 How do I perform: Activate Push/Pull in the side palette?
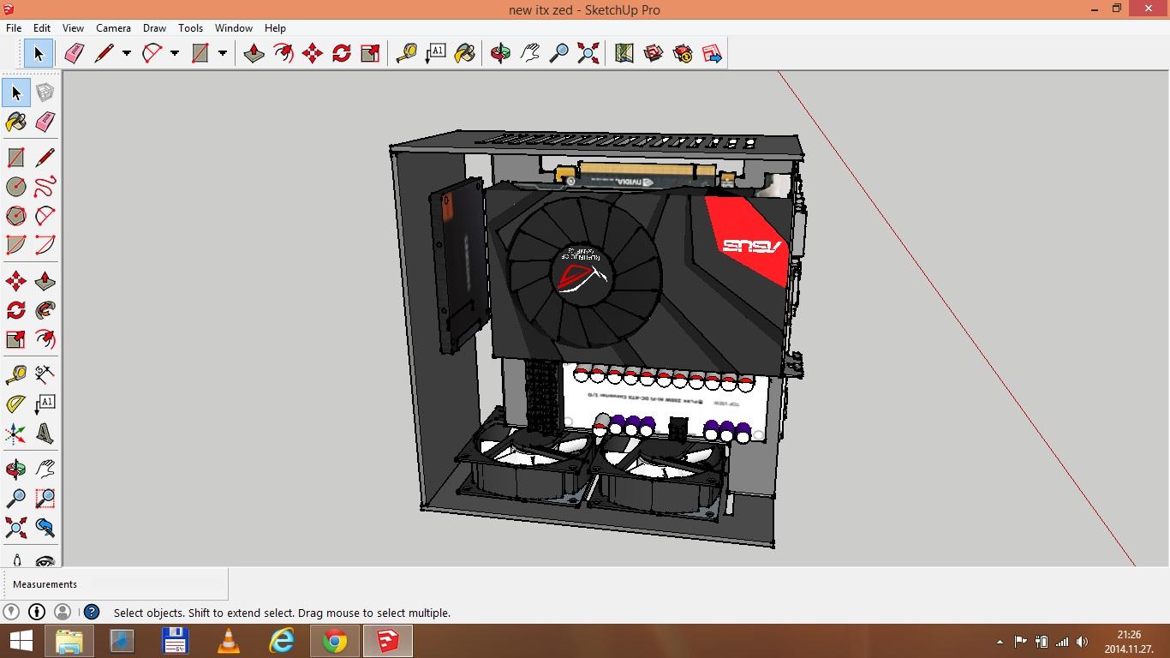coord(45,281)
